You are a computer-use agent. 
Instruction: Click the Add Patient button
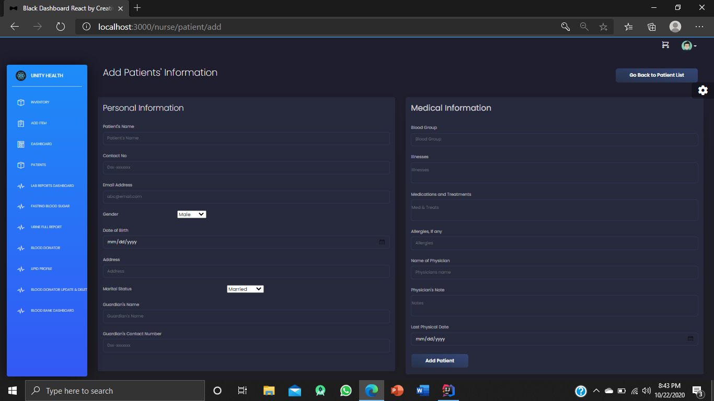click(440, 361)
